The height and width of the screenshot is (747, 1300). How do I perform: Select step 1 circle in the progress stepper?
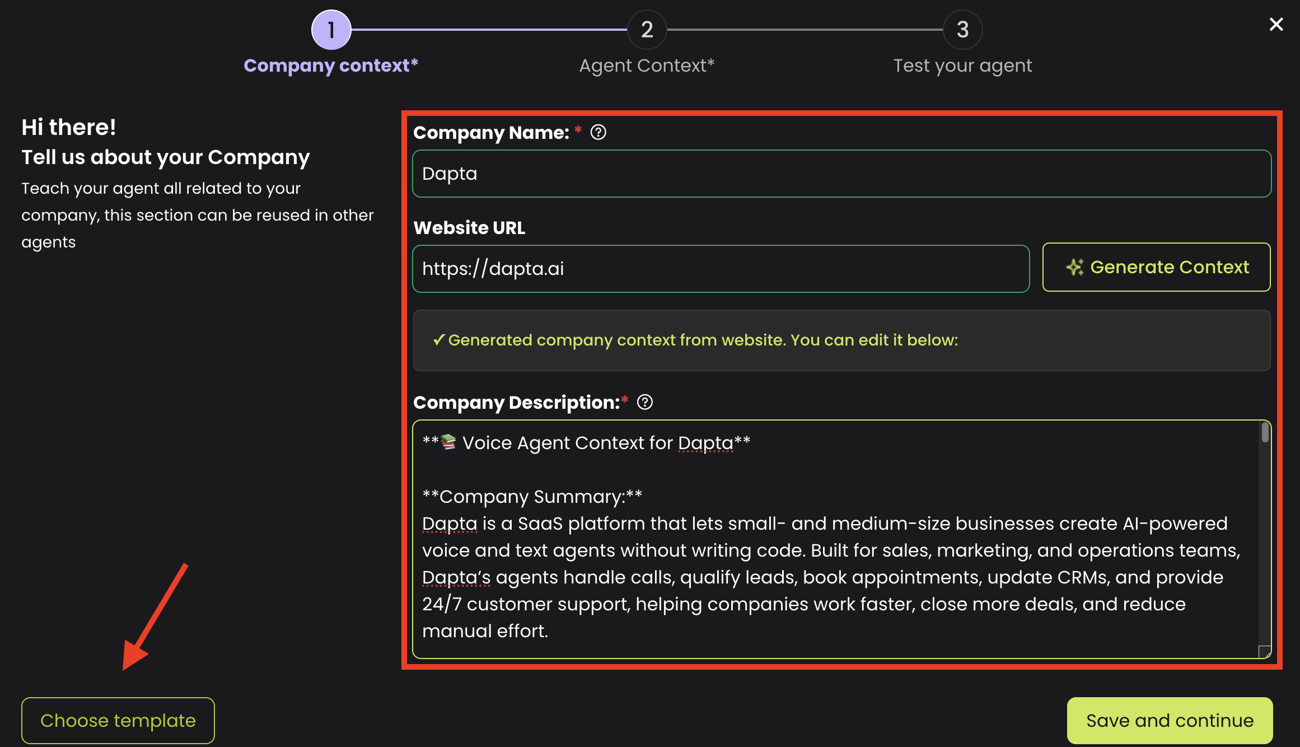click(331, 30)
